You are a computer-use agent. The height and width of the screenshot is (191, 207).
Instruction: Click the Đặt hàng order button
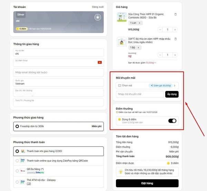(x=147, y=183)
